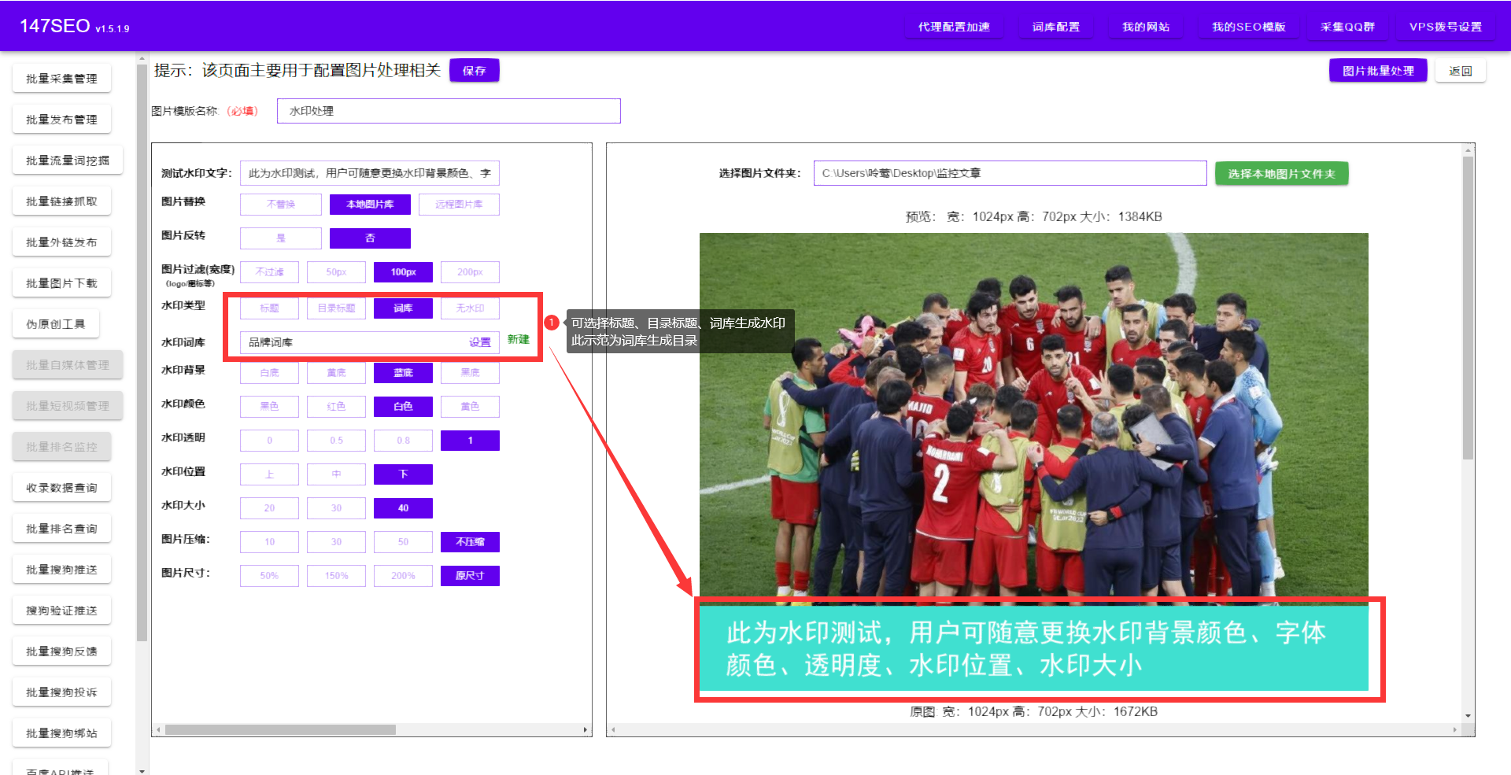The width and height of the screenshot is (1511, 775).
Task: Open 批量搜狗投诉 in the sidebar
Action: click(61, 692)
